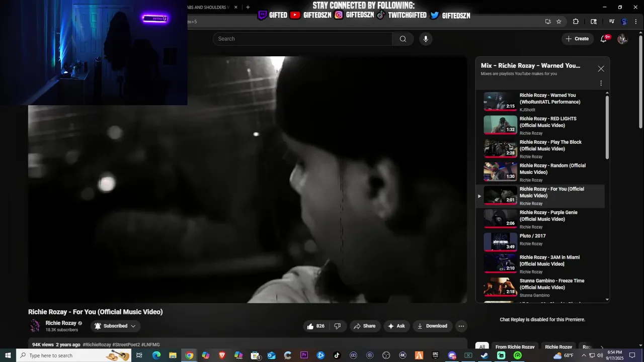Click the Download button
The width and height of the screenshot is (644, 362).
pyautogui.click(x=432, y=326)
